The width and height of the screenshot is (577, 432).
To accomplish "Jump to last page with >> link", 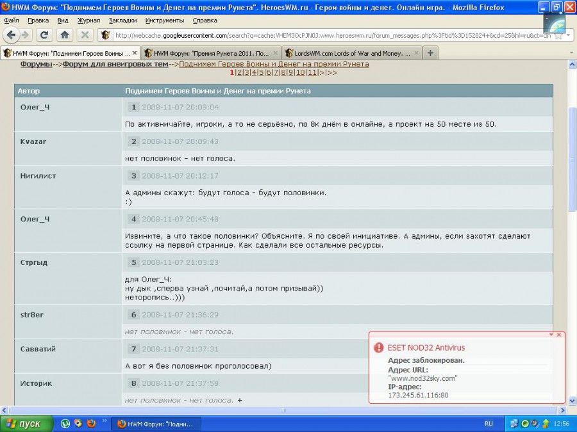I will pos(332,73).
